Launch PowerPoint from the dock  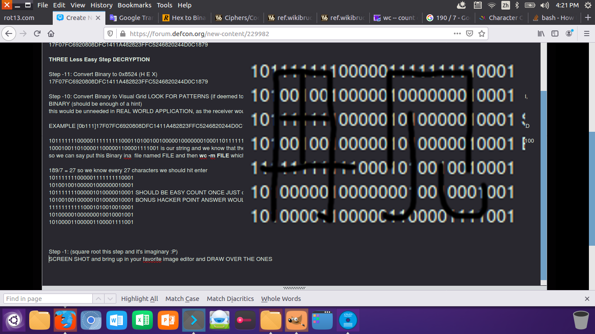[x=168, y=321]
